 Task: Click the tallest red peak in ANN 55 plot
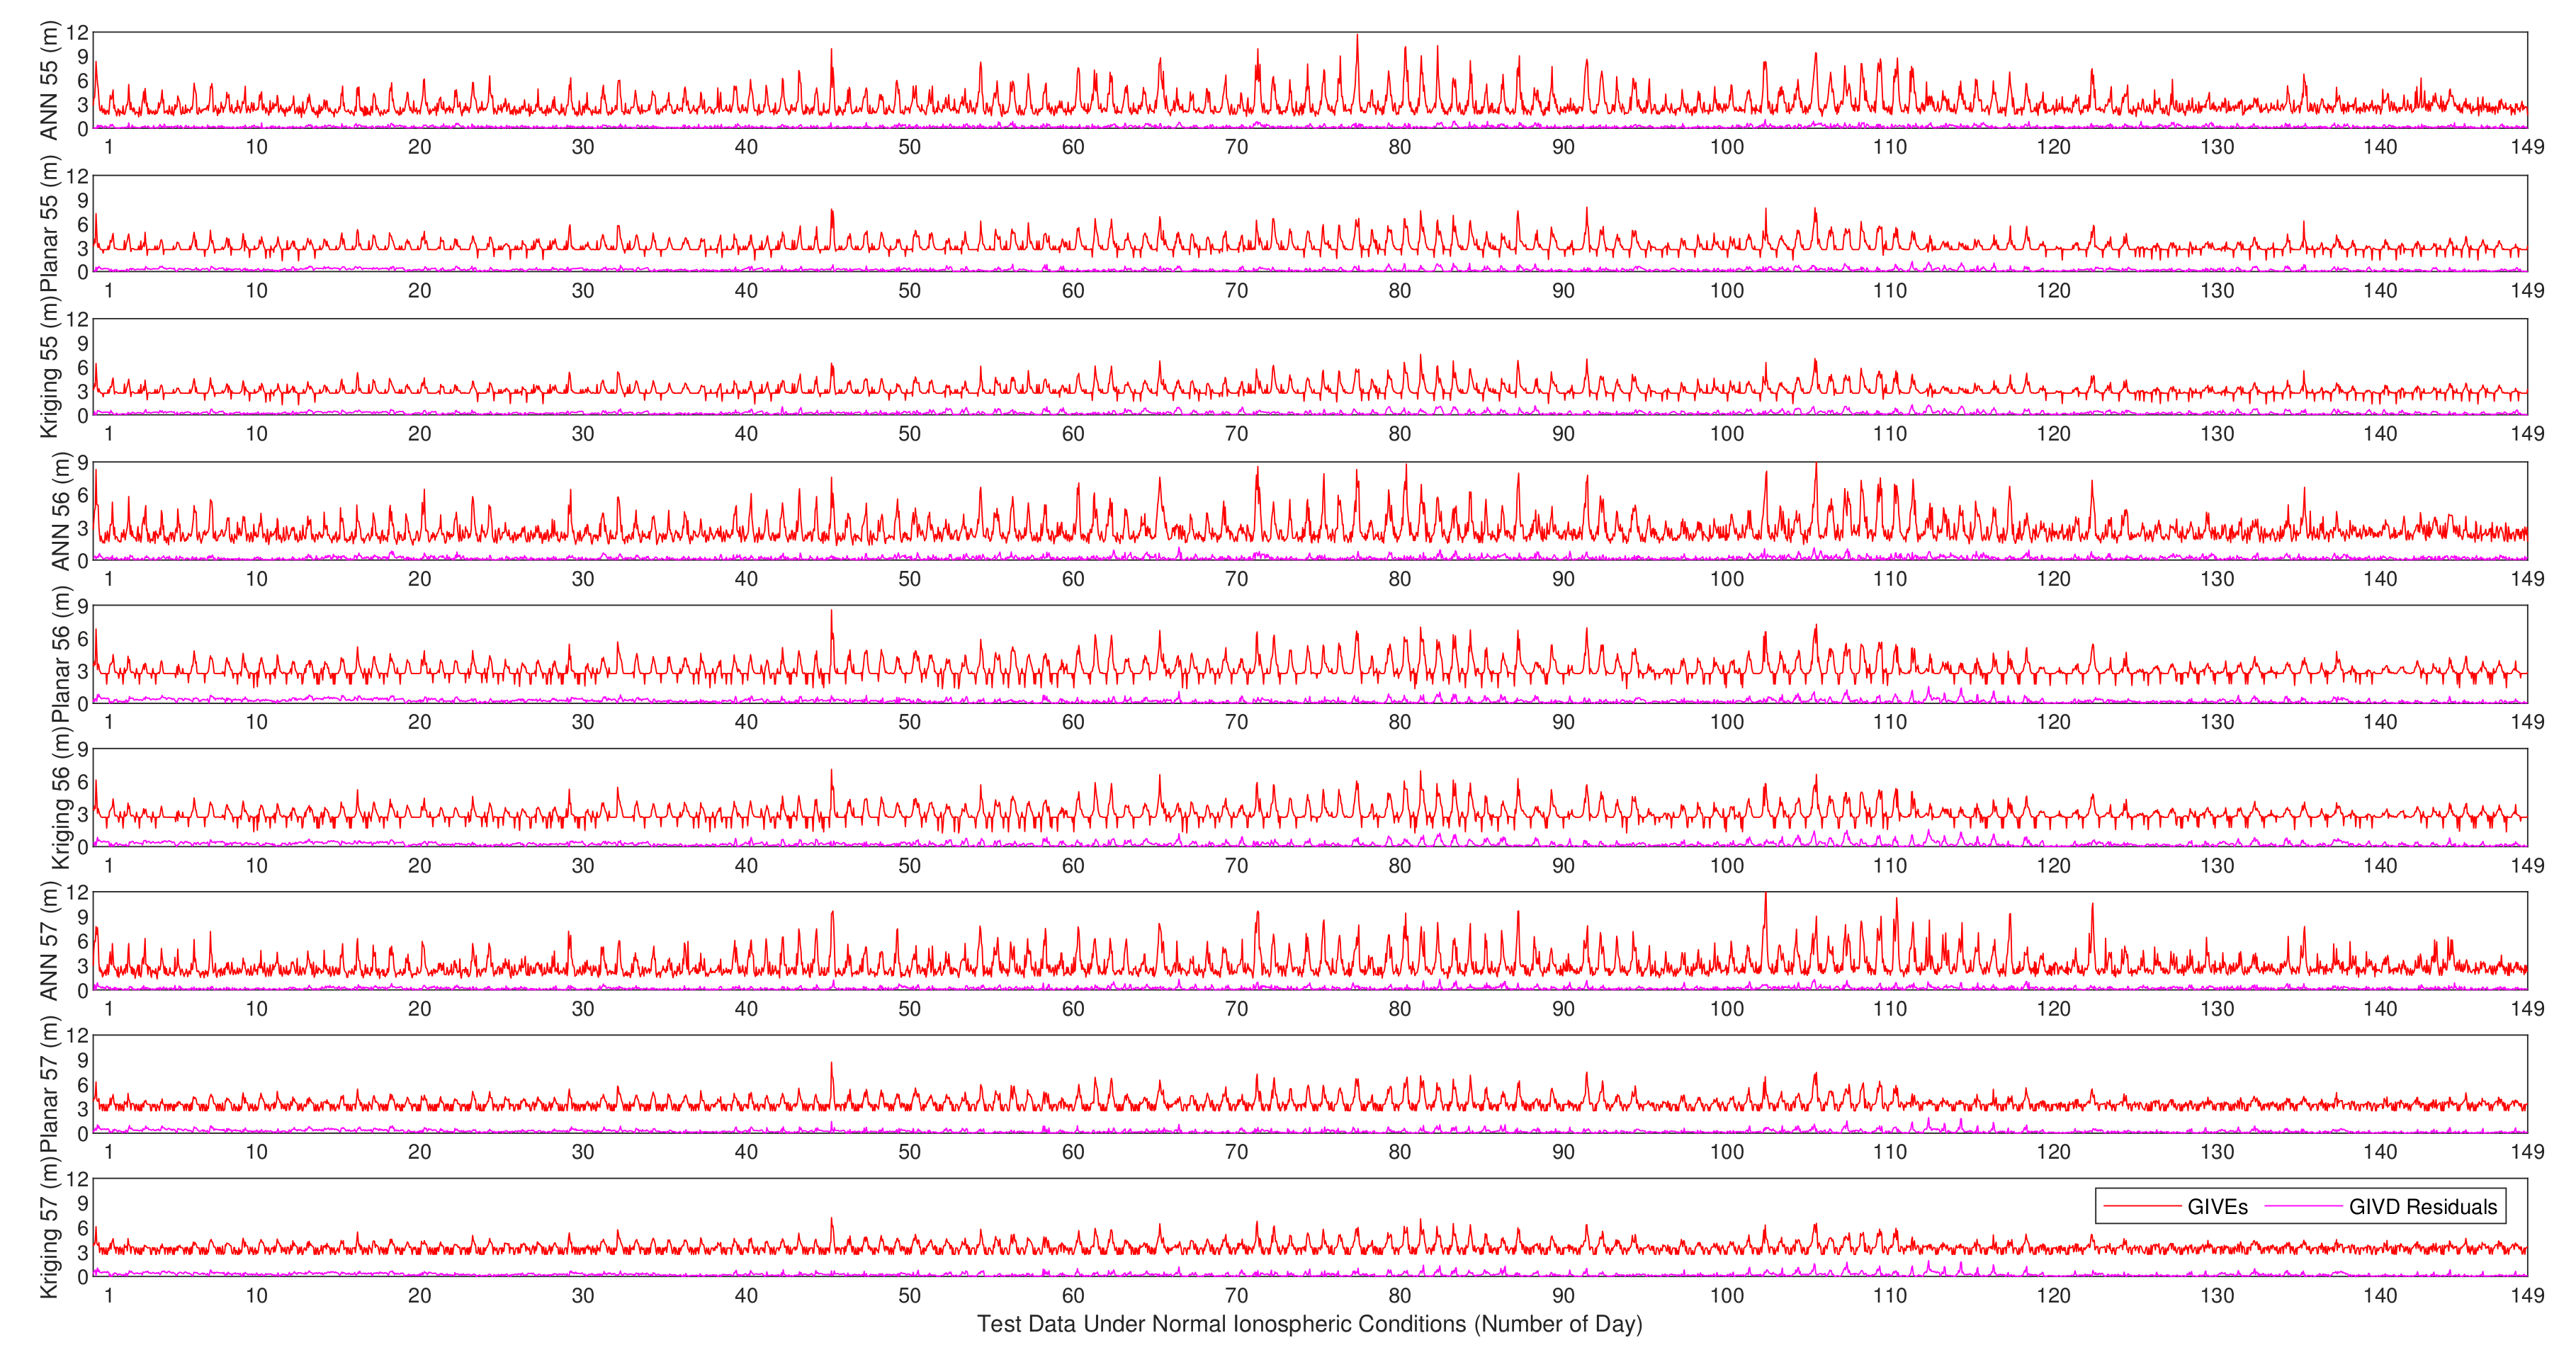coord(1357,38)
